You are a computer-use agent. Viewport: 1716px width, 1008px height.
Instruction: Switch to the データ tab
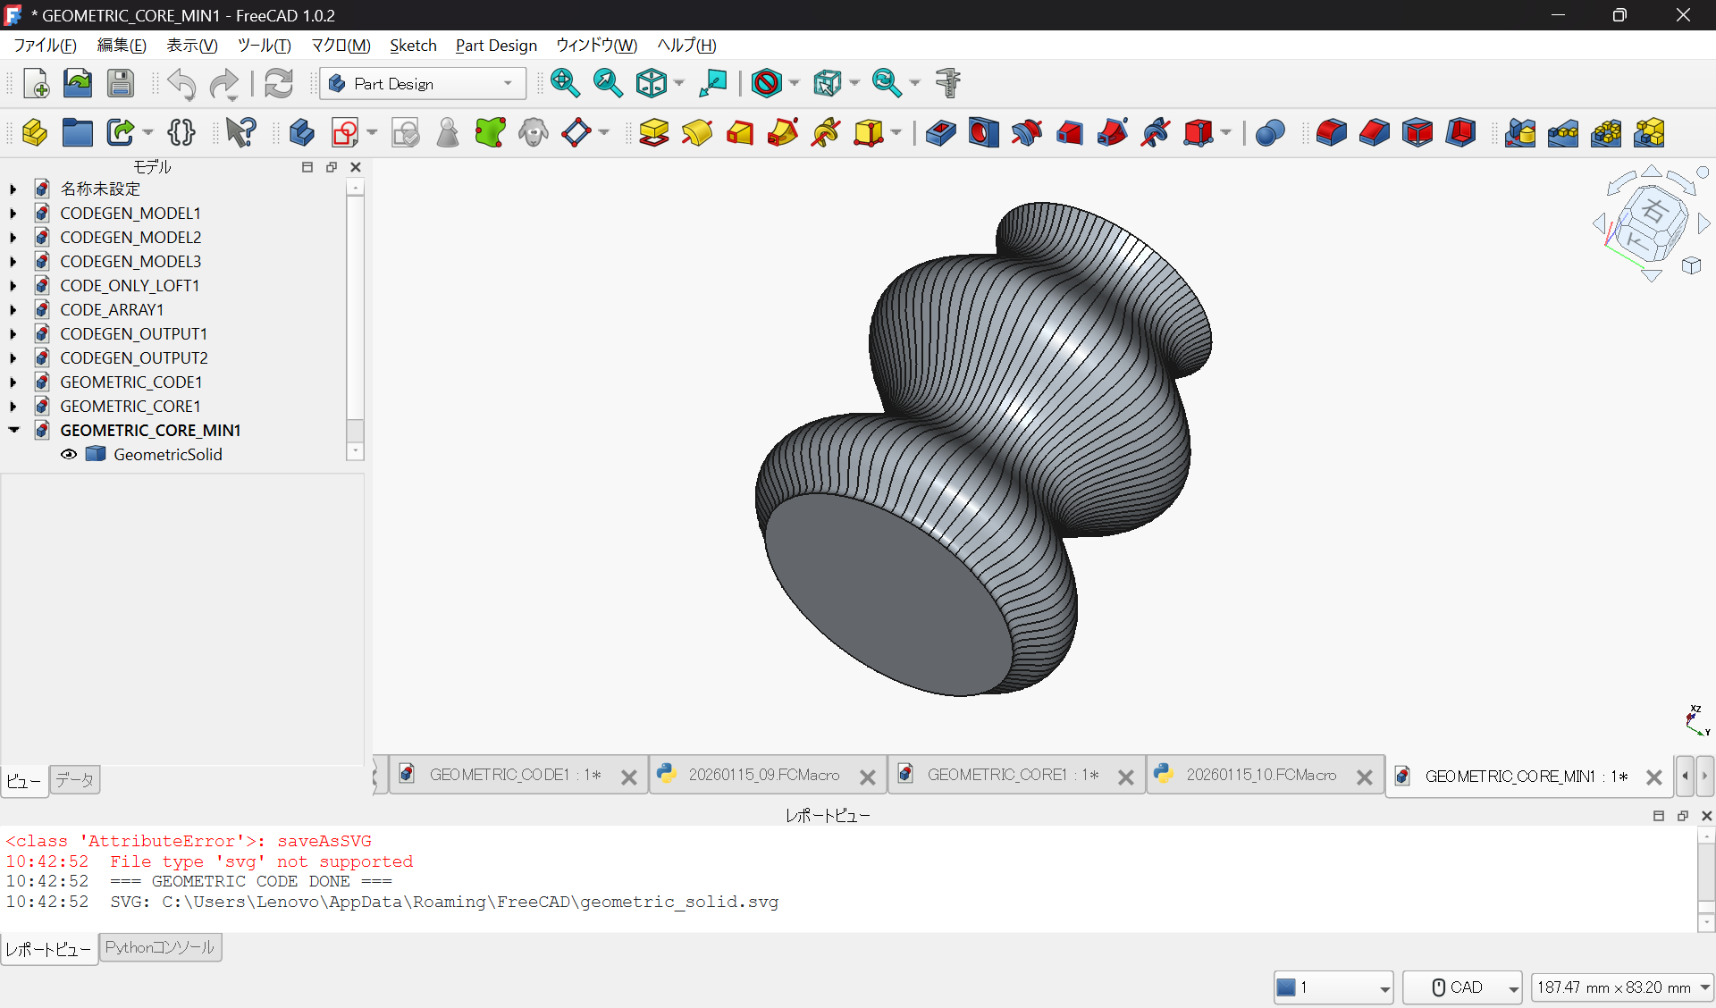click(75, 780)
